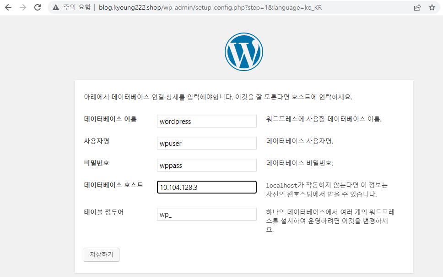Click the table prefix field containing wp_

(x=207, y=215)
